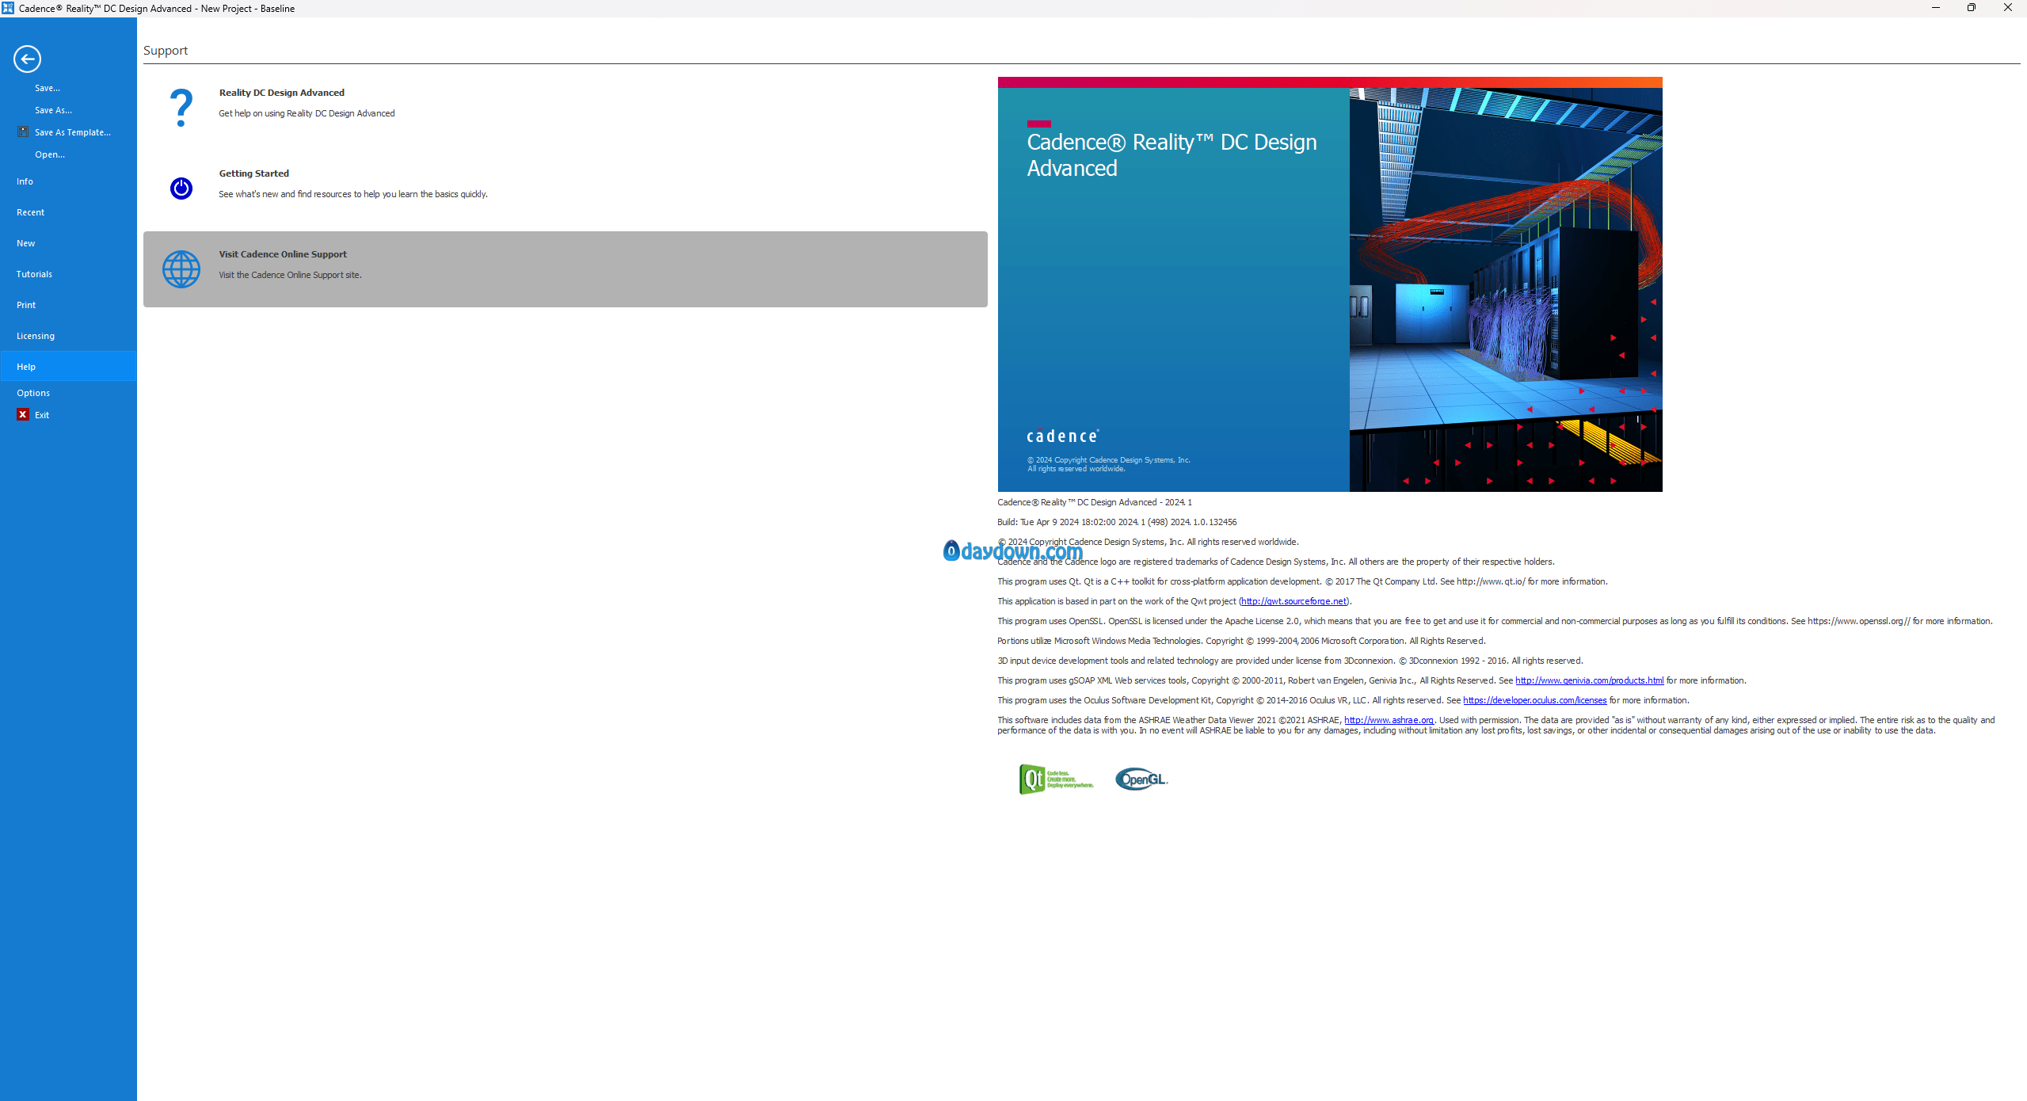Click the Getting Started power icon
The image size is (2027, 1101).
coord(181,189)
